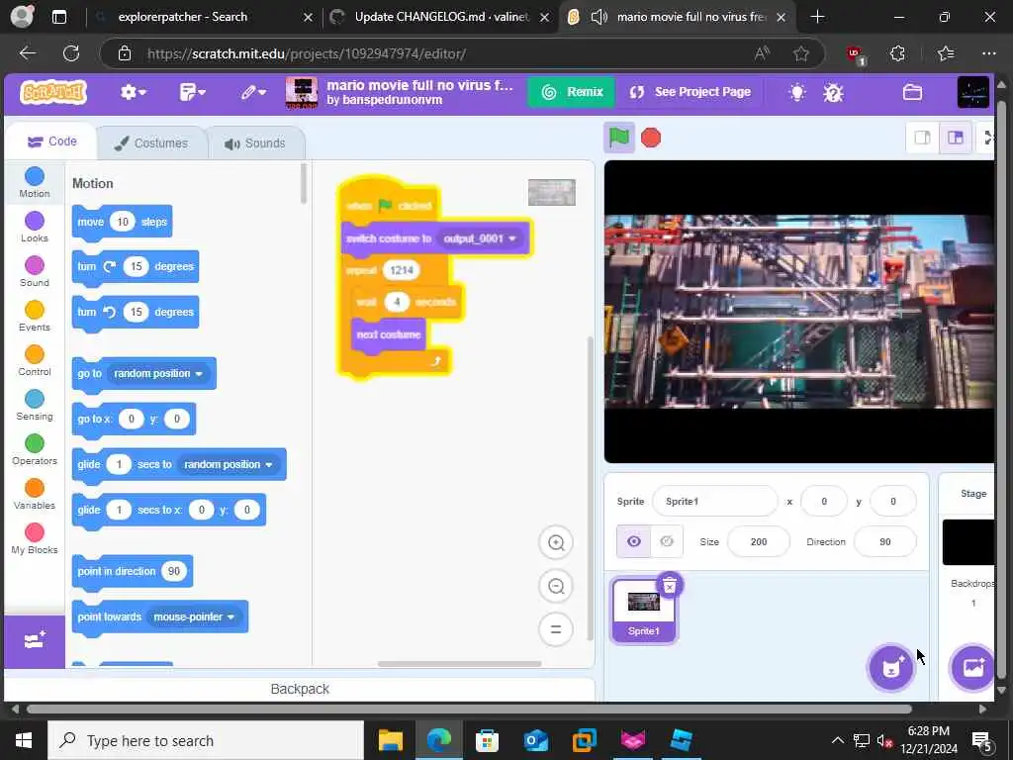Click the 'point in direction 90' block
The height and width of the screenshot is (760, 1013).
(133, 572)
